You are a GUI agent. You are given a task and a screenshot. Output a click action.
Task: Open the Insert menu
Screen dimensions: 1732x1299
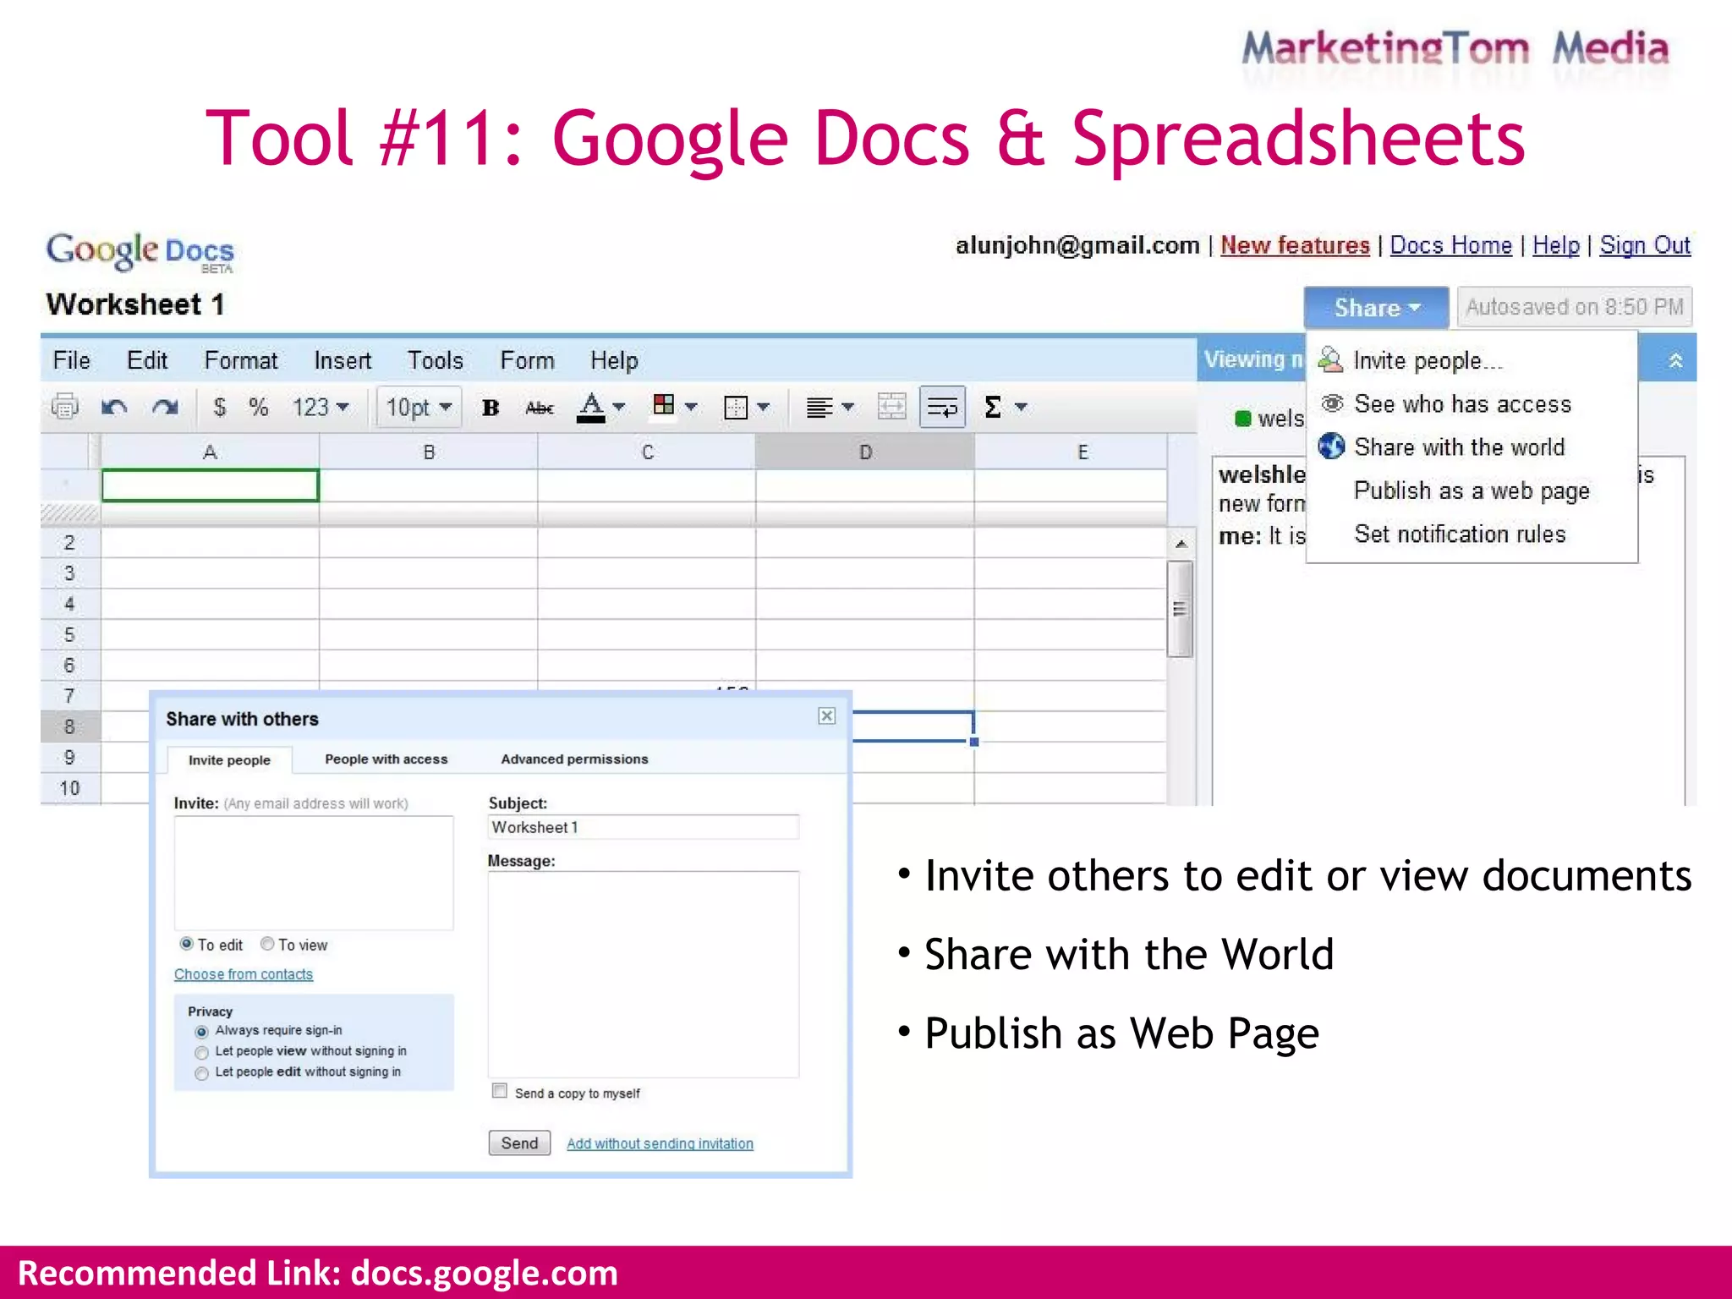(343, 361)
